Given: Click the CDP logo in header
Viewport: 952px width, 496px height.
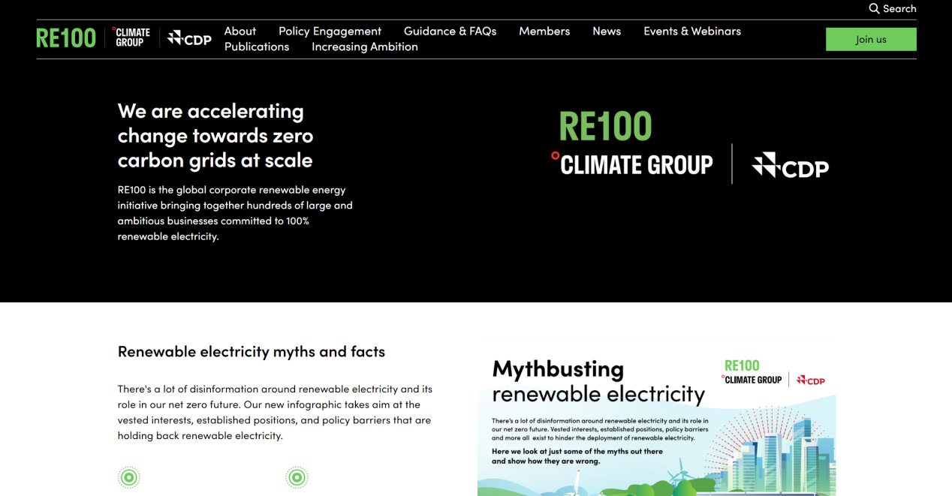Looking at the screenshot, I should (189, 38).
